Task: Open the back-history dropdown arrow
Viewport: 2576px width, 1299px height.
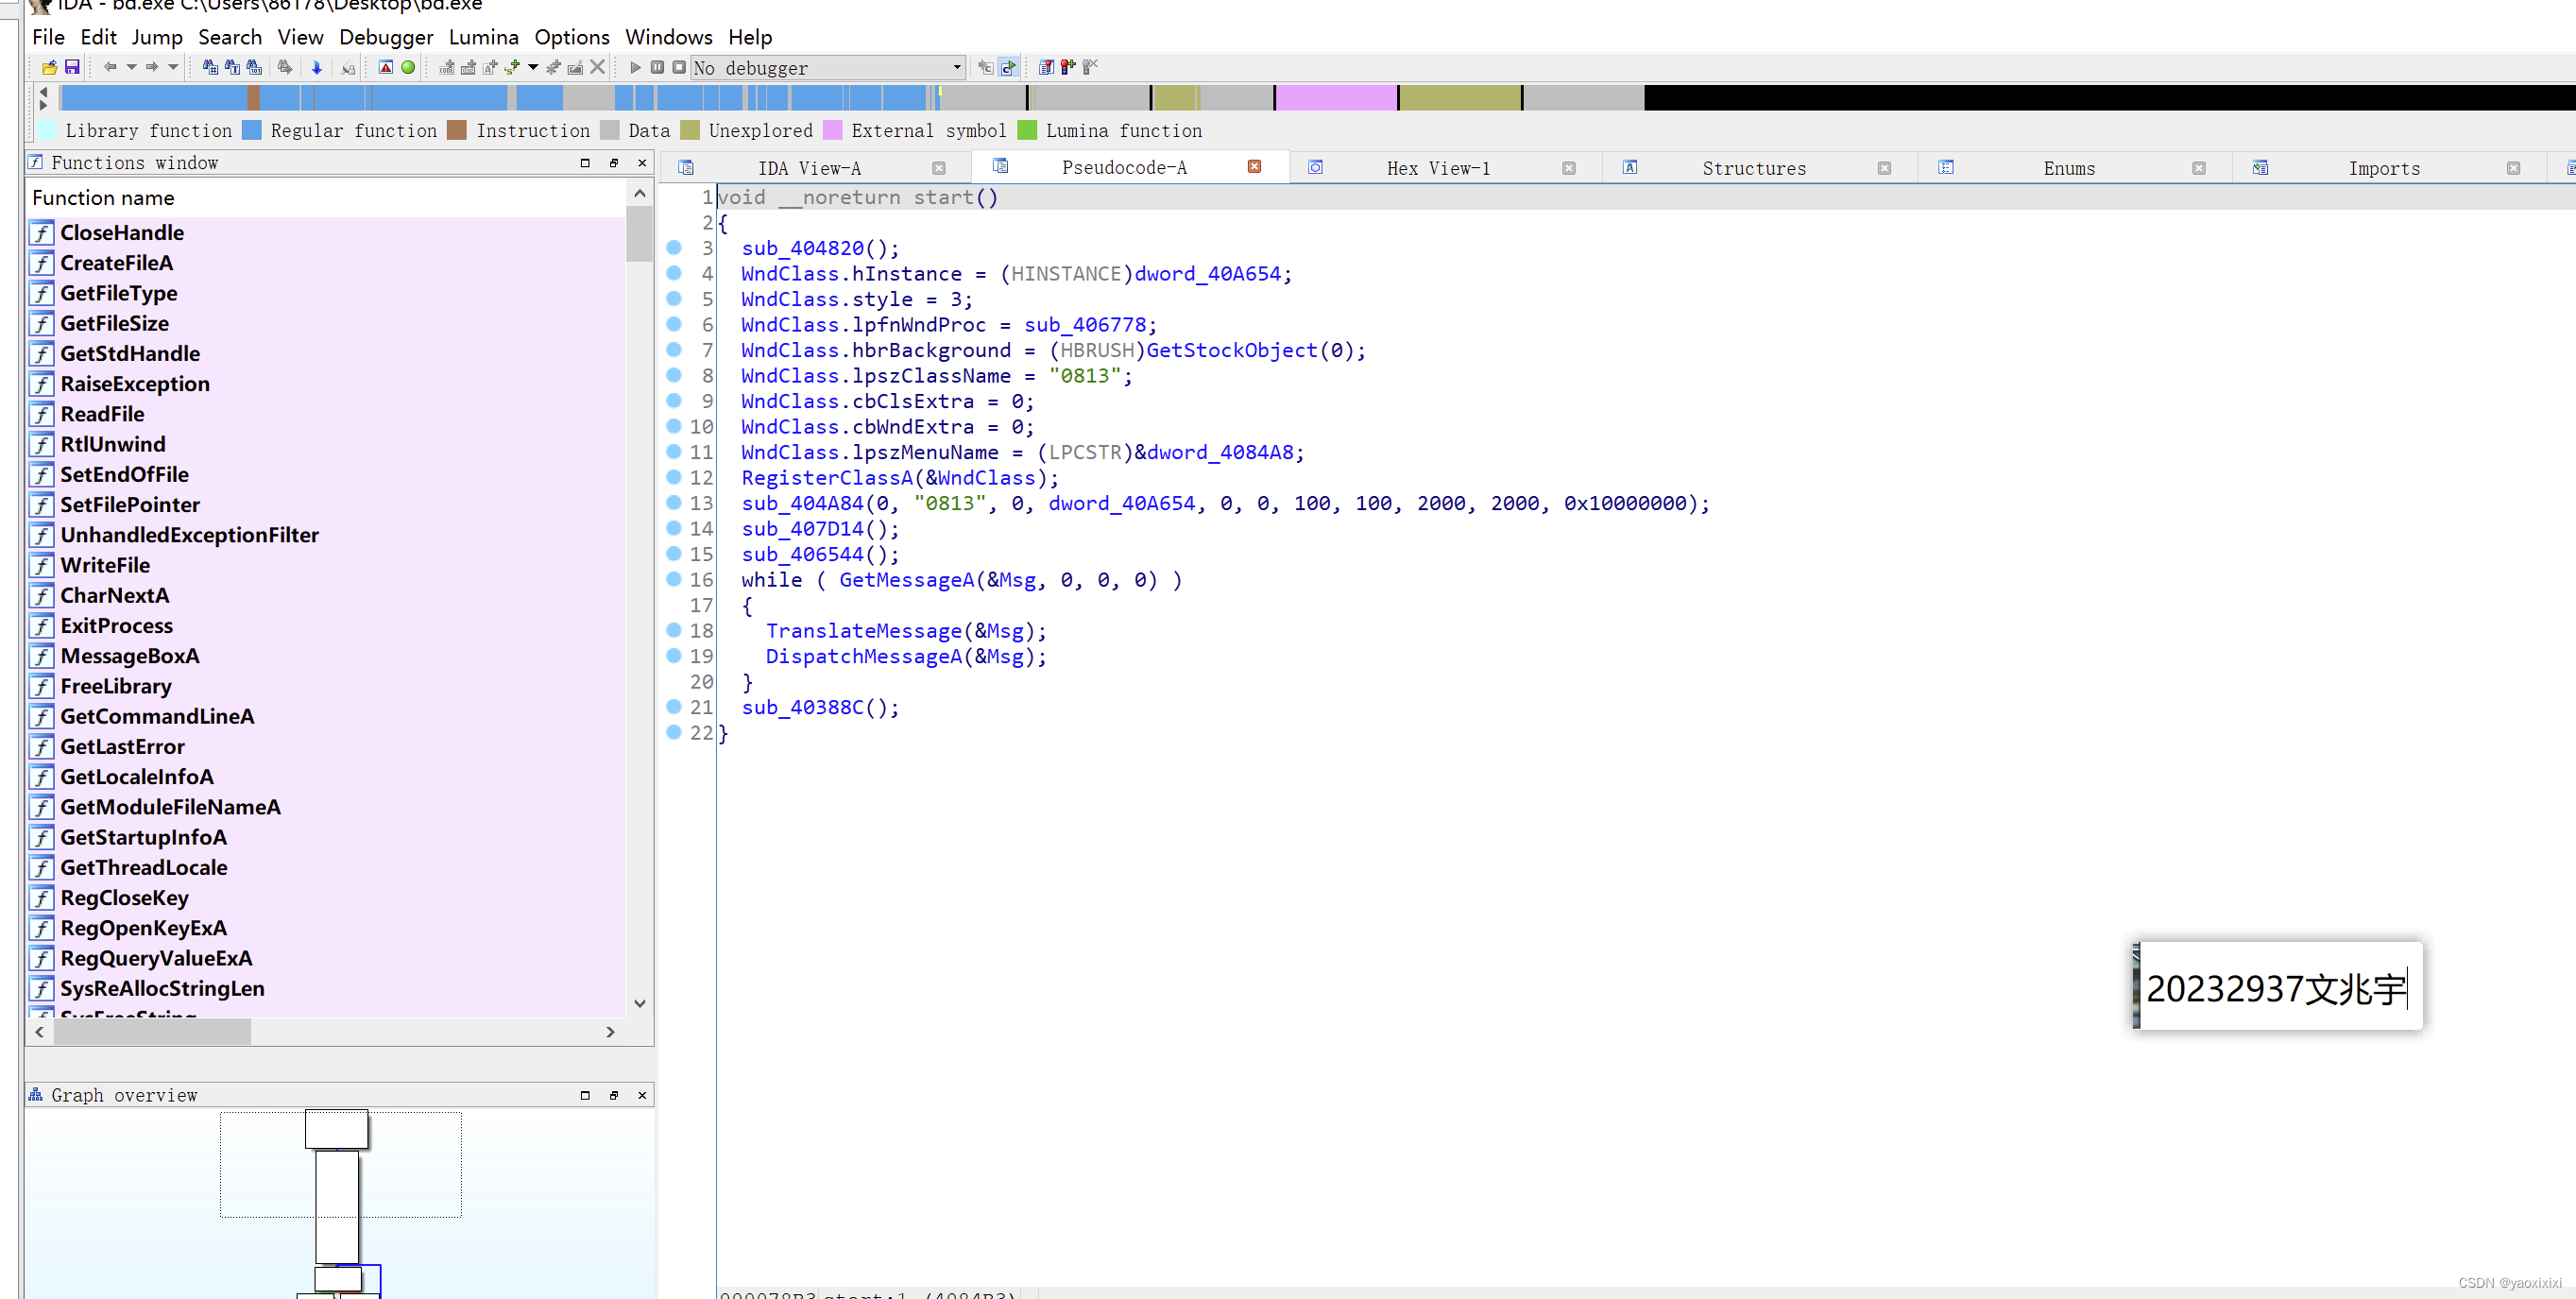Action: tap(131, 67)
